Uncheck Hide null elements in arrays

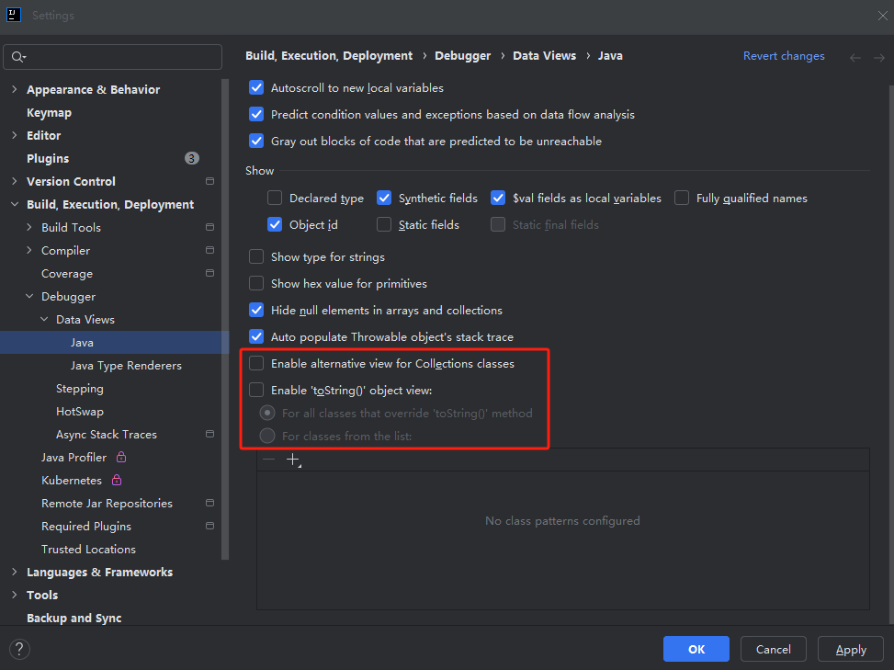coord(256,311)
